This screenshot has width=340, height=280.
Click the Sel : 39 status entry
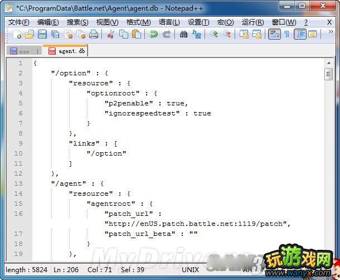[x=133, y=270]
